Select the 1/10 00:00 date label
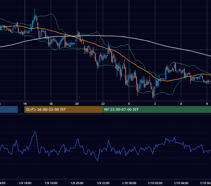This screenshot has height=186, width=211. click(129, 183)
